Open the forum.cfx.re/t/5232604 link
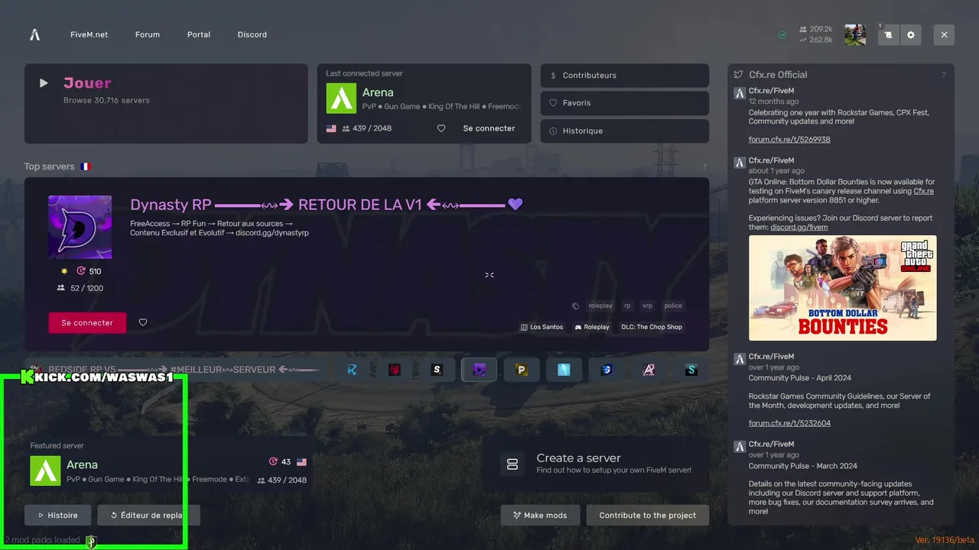 click(x=789, y=422)
